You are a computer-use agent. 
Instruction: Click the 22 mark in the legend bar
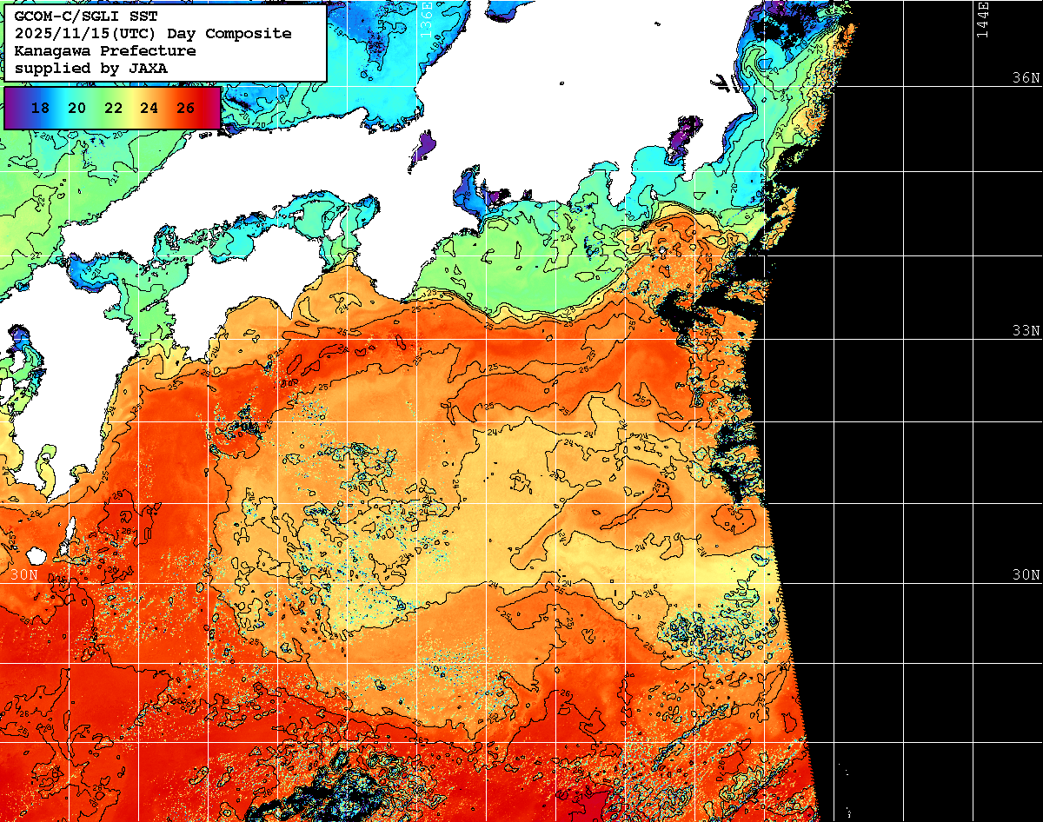(x=113, y=108)
